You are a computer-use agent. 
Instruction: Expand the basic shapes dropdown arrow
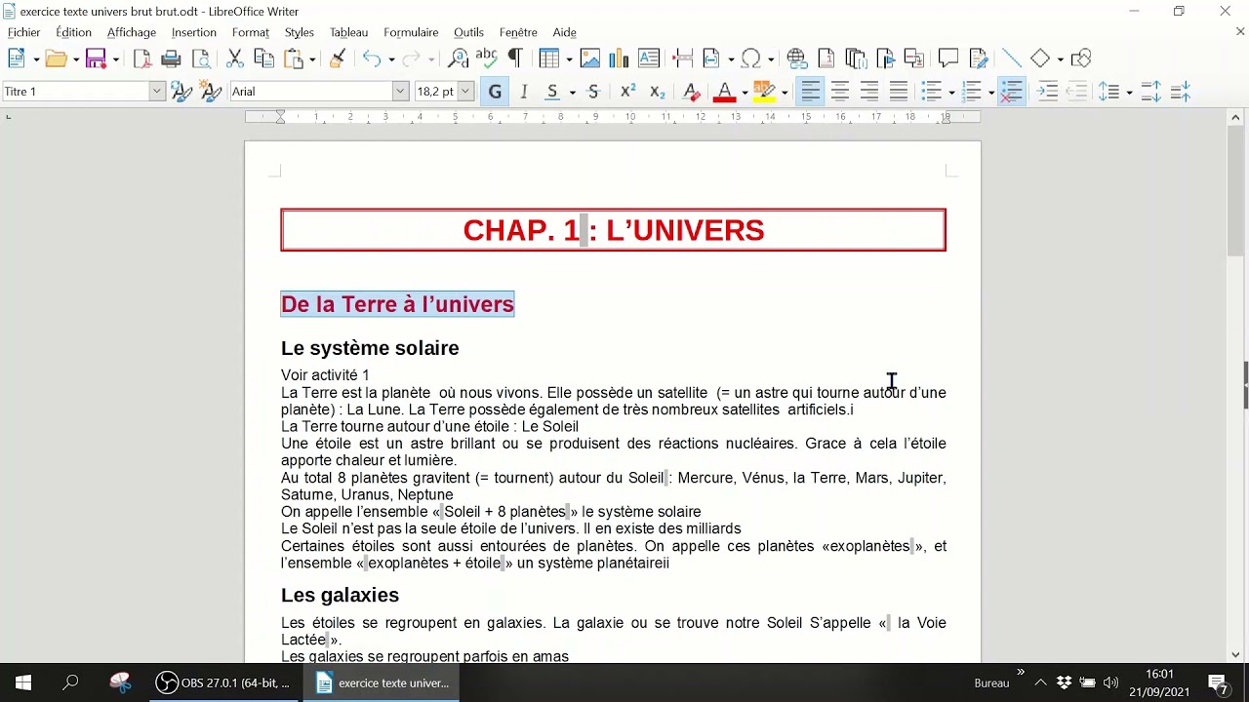[1060, 59]
